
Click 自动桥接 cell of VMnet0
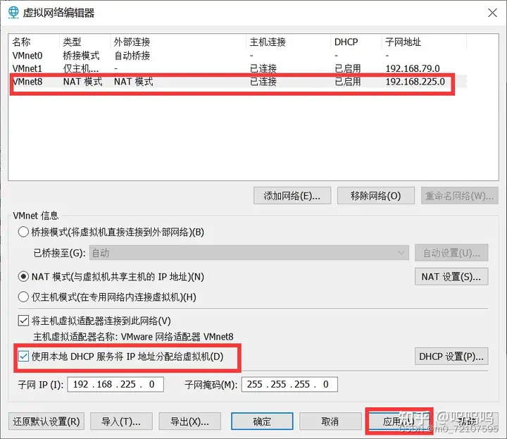coord(132,56)
